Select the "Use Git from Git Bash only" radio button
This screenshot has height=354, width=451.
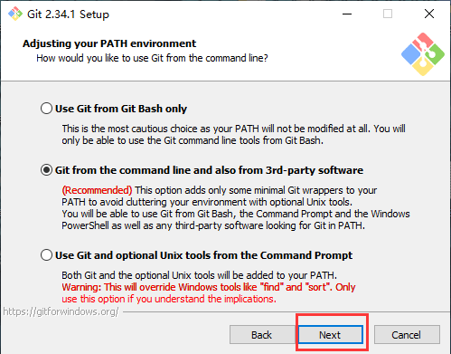coord(46,109)
